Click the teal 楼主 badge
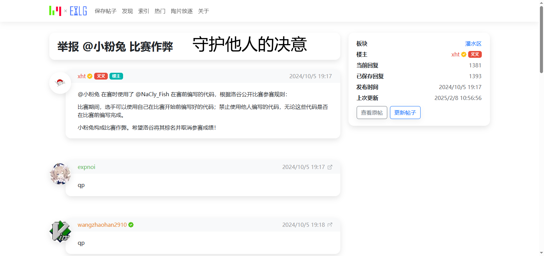The width and height of the screenshot is (544, 256). [116, 76]
